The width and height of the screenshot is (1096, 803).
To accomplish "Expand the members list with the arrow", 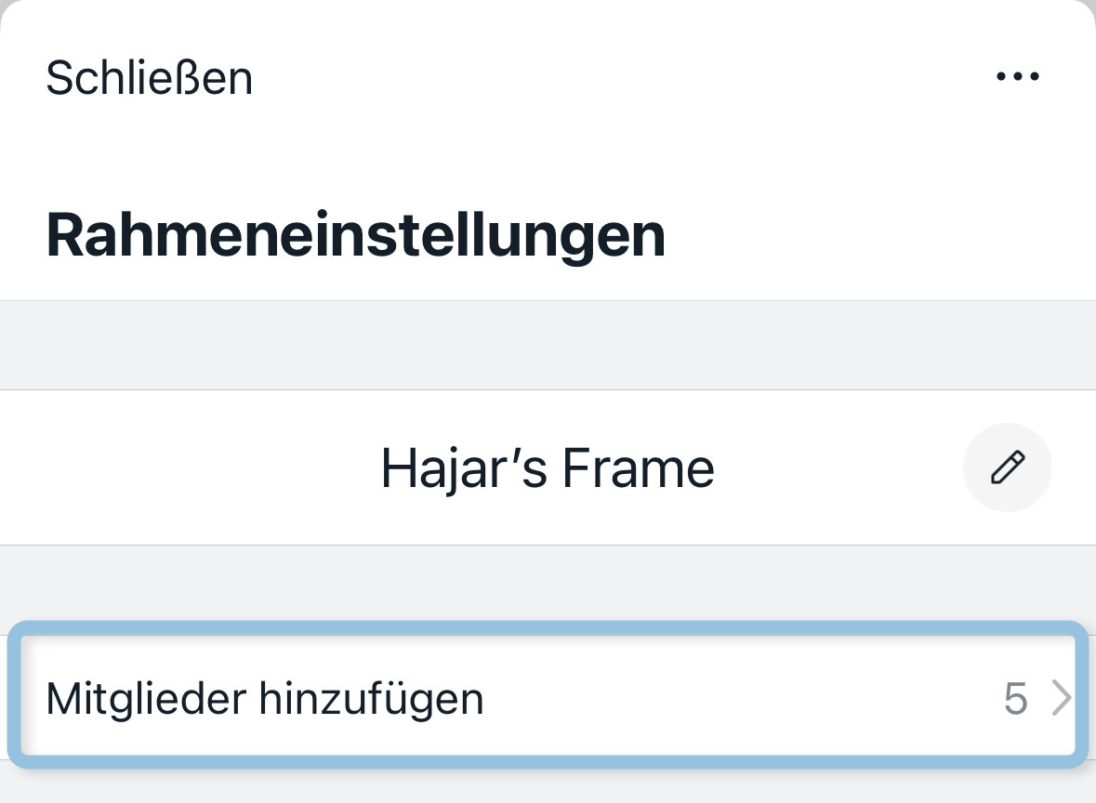I will pyautogui.click(x=1061, y=698).
